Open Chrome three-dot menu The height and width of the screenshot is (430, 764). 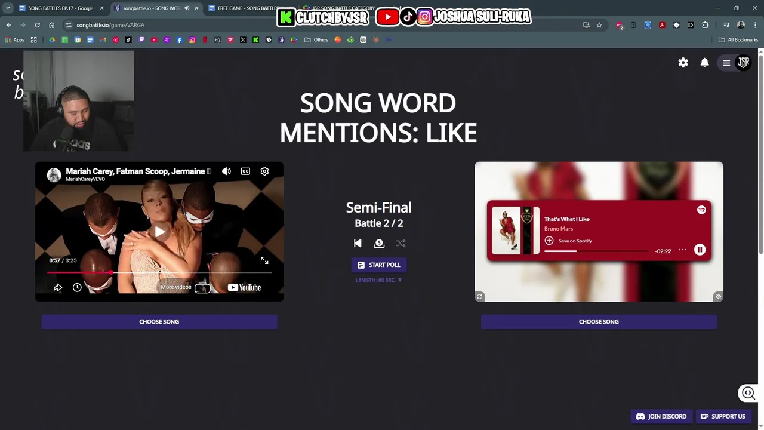point(754,25)
